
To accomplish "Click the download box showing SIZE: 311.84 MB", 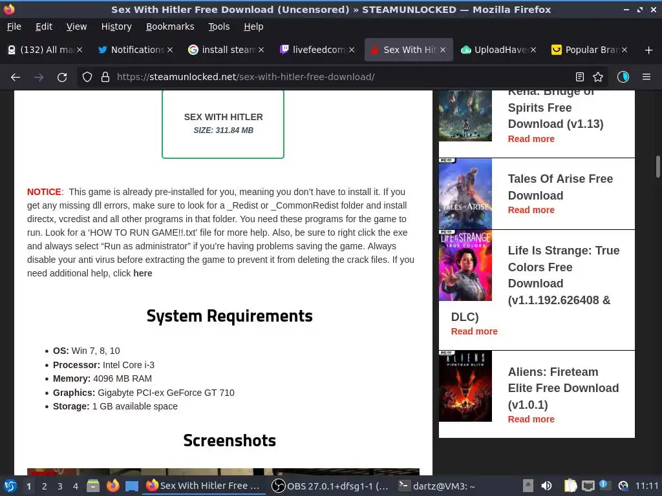I will point(223,124).
